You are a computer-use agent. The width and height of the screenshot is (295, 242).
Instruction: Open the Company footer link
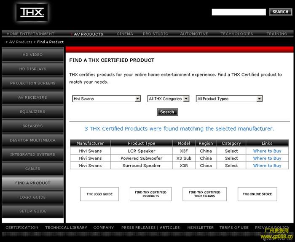click(x=104, y=228)
